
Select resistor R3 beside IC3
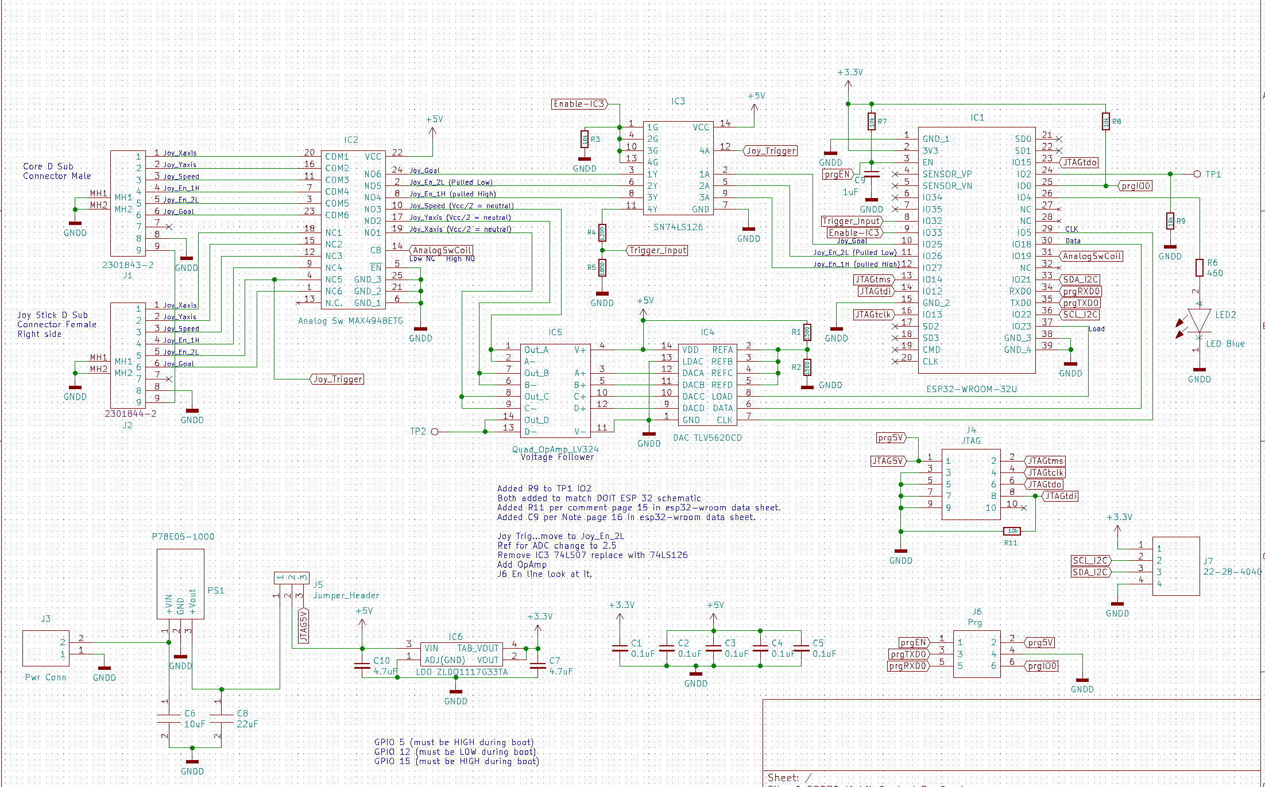coord(585,139)
